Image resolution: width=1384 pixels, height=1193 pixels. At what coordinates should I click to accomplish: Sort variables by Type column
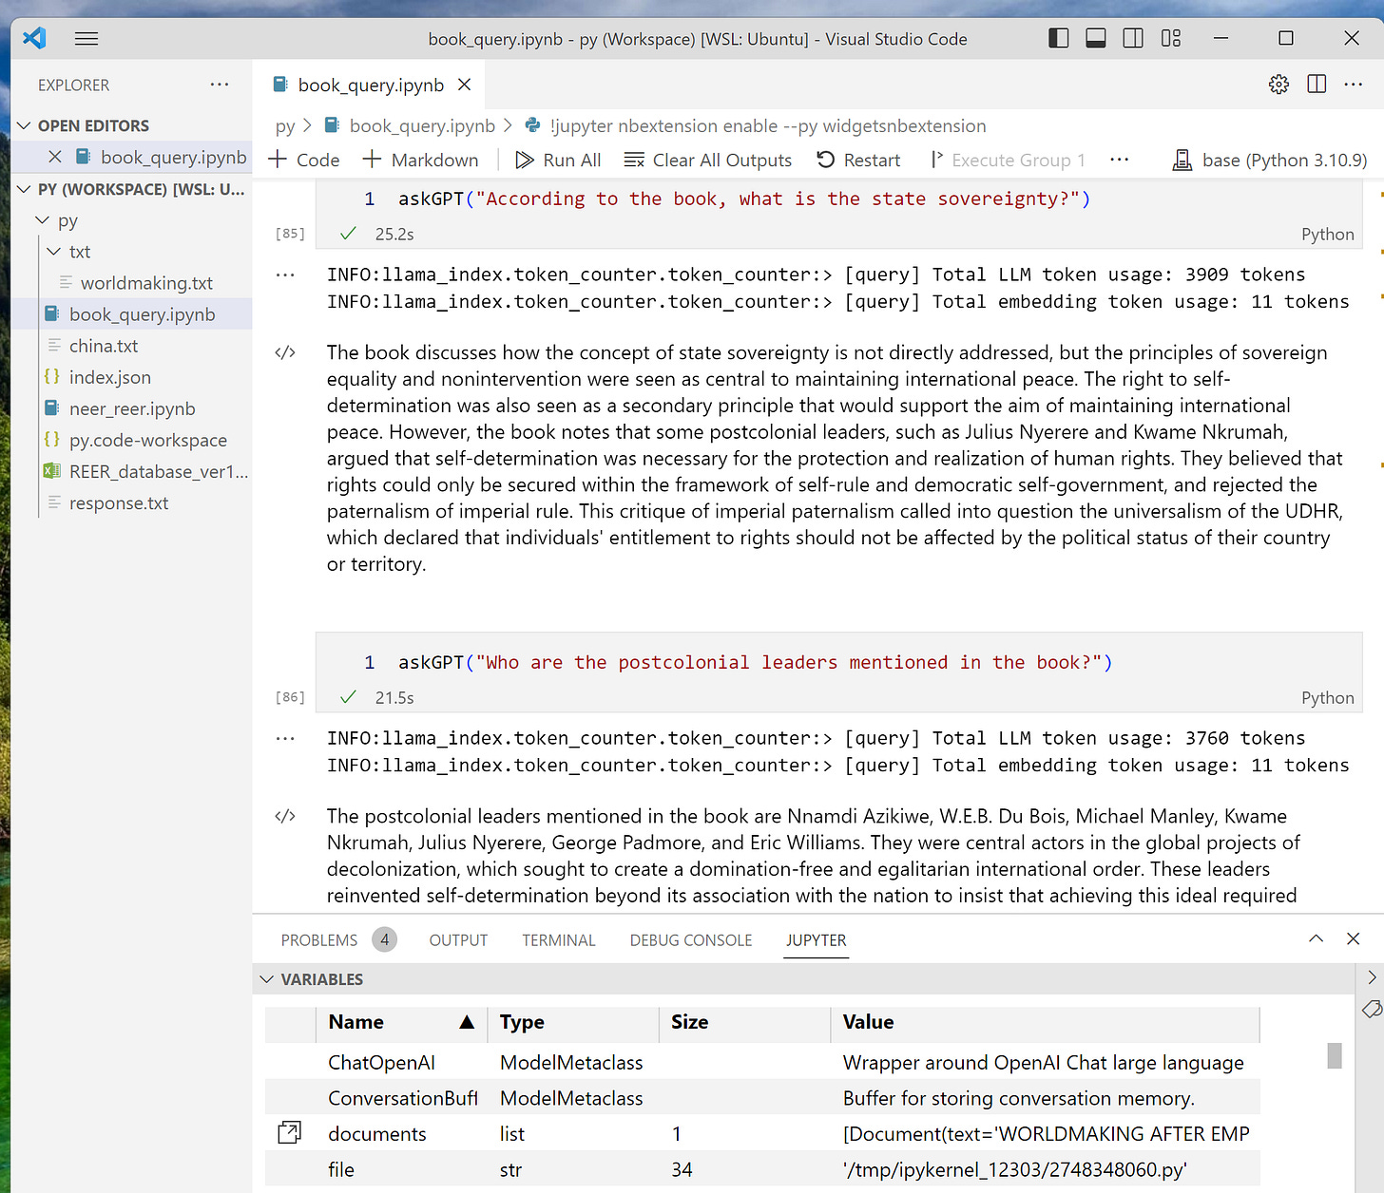click(x=573, y=1022)
